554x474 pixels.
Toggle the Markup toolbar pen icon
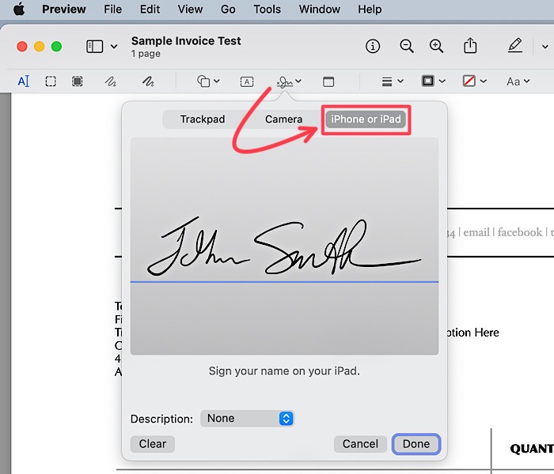515,46
